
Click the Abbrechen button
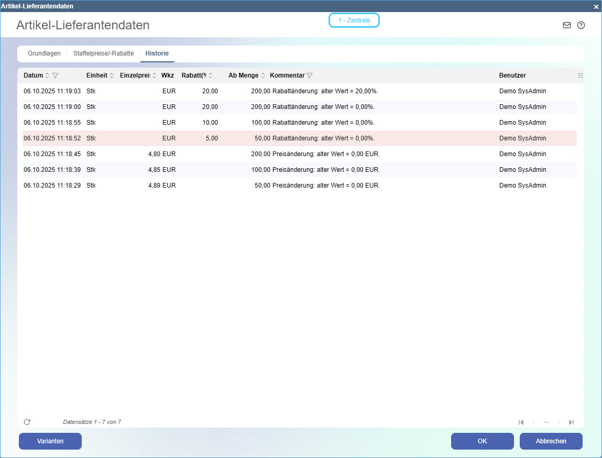(x=551, y=441)
